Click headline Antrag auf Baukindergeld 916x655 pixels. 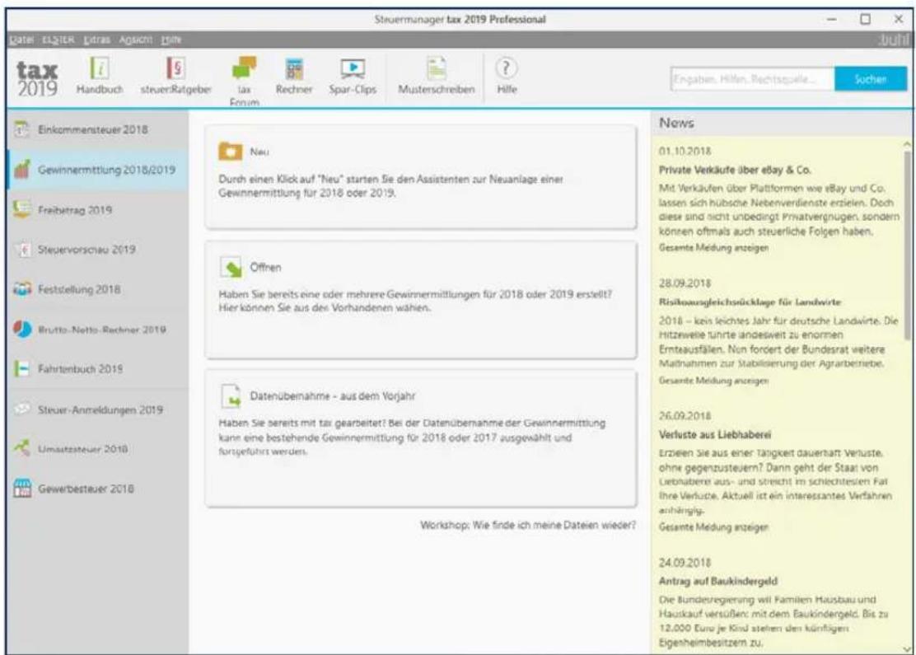[x=718, y=581]
